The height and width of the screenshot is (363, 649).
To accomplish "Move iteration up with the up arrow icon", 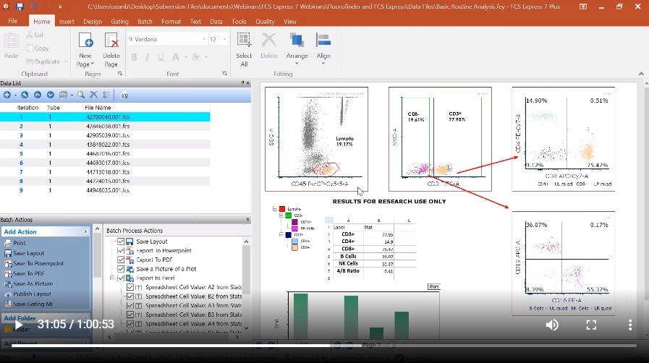I will point(37,95).
